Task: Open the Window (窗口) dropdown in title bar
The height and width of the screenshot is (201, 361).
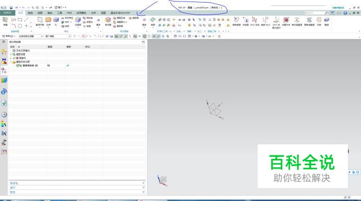Action: [x=61, y=8]
